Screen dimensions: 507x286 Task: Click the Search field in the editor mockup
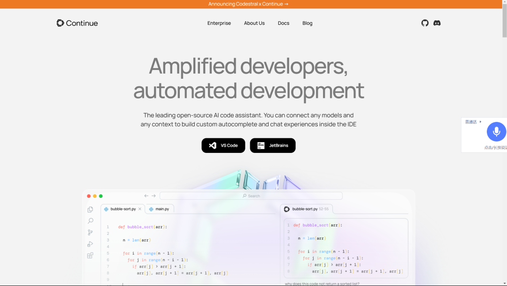pos(252,196)
